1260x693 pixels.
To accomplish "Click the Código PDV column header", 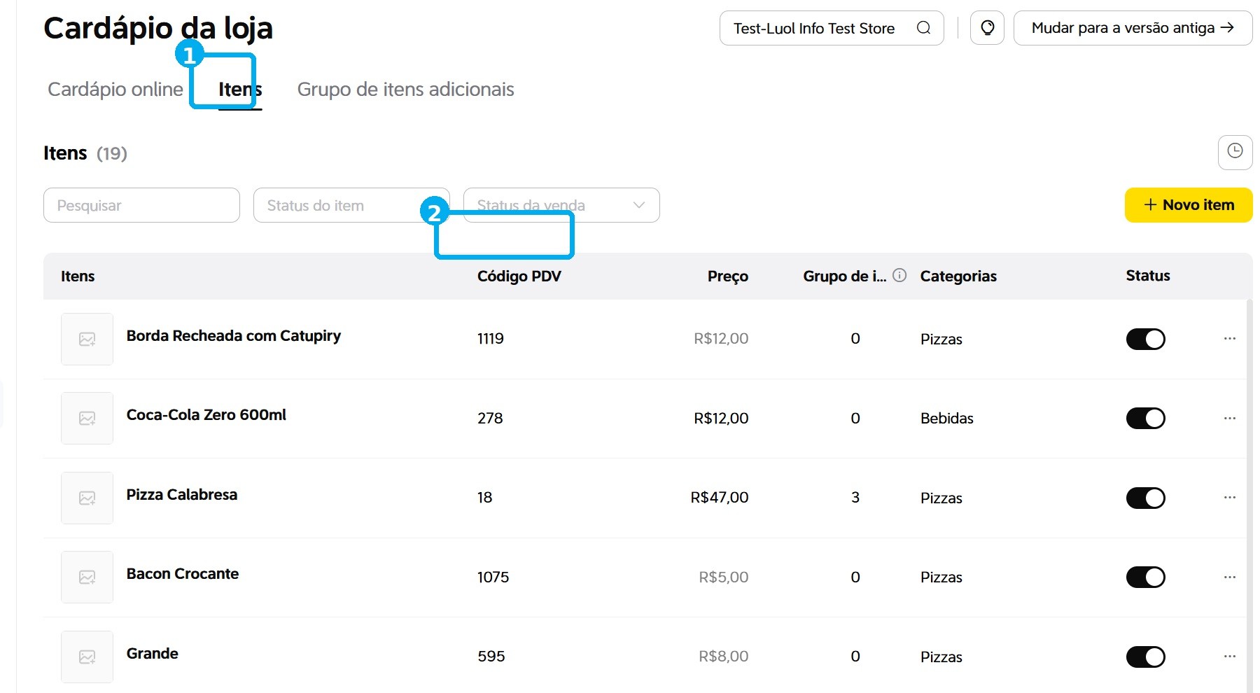I will pos(519,276).
